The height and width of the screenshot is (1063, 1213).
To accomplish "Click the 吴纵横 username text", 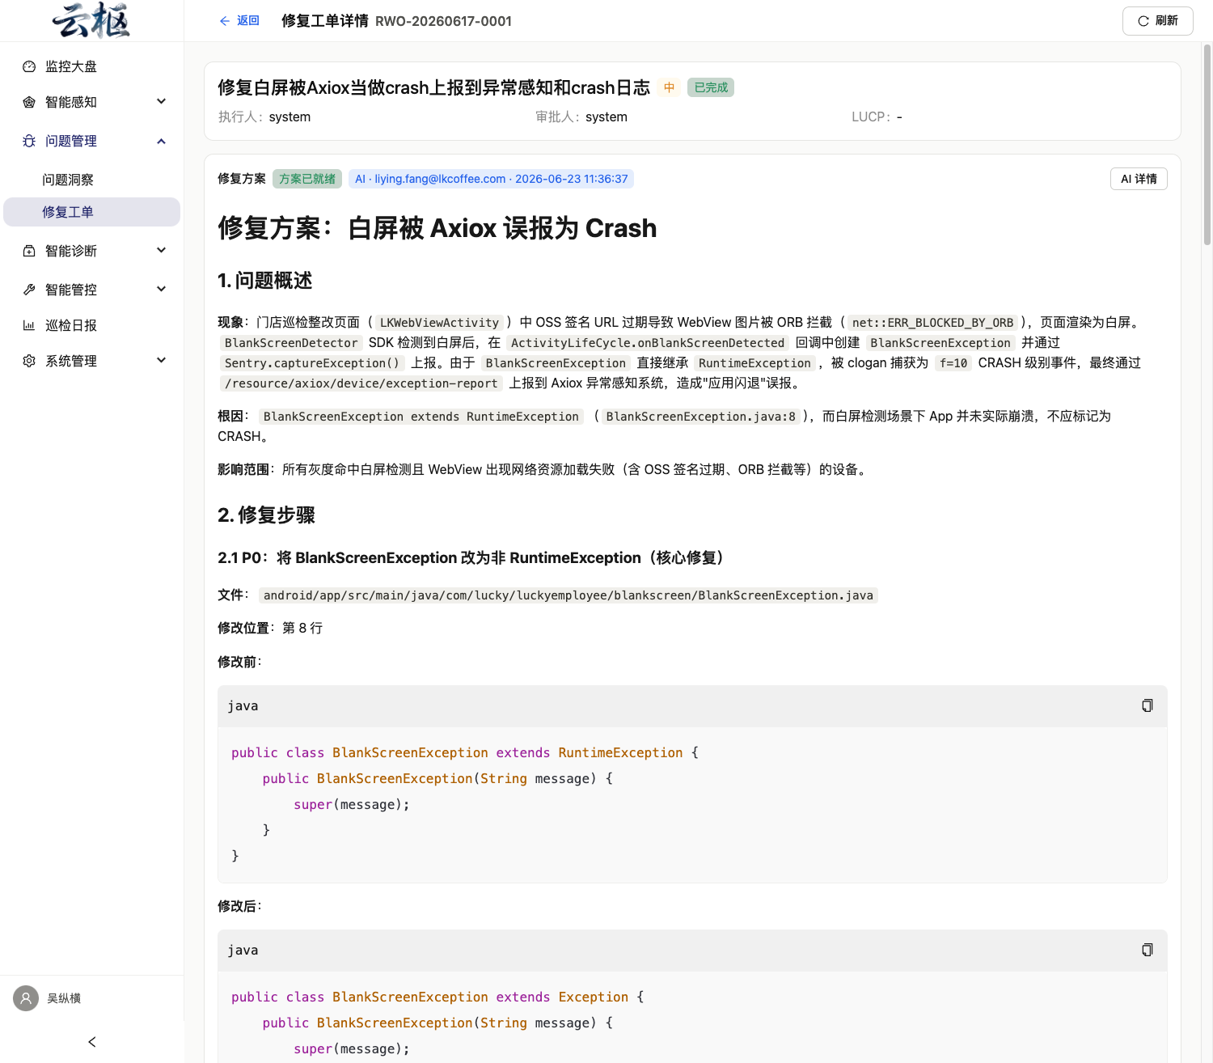I will pos(64,998).
